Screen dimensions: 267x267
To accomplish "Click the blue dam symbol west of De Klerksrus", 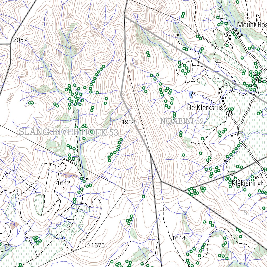I will (x=191, y=94).
